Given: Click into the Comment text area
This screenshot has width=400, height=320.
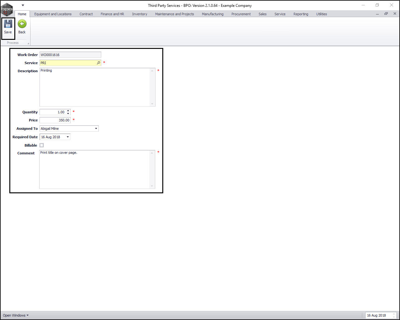Looking at the screenshot, I should [95, 169].
